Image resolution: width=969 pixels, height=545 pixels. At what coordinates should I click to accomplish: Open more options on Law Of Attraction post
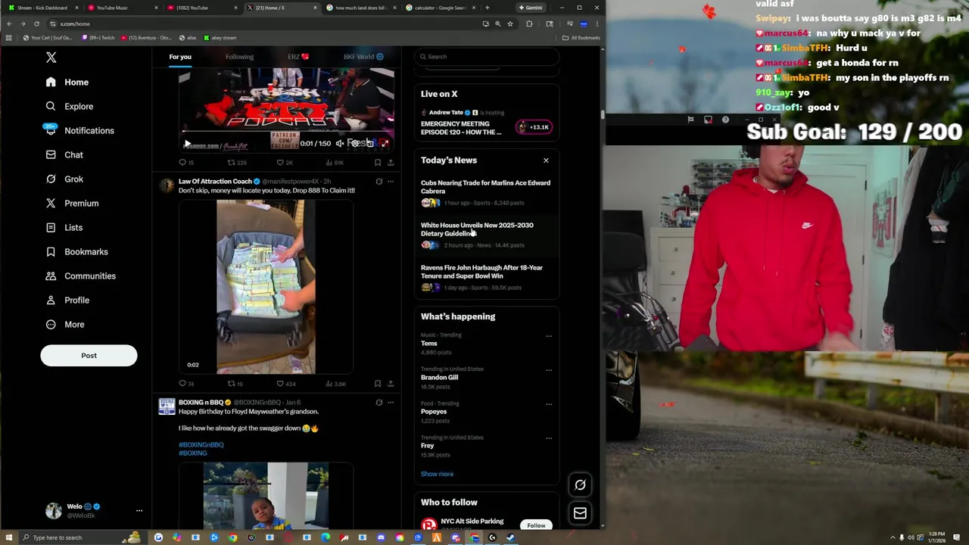(x=391, y=182)
